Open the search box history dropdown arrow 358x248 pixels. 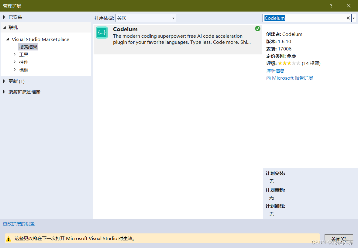pos(354,18)
